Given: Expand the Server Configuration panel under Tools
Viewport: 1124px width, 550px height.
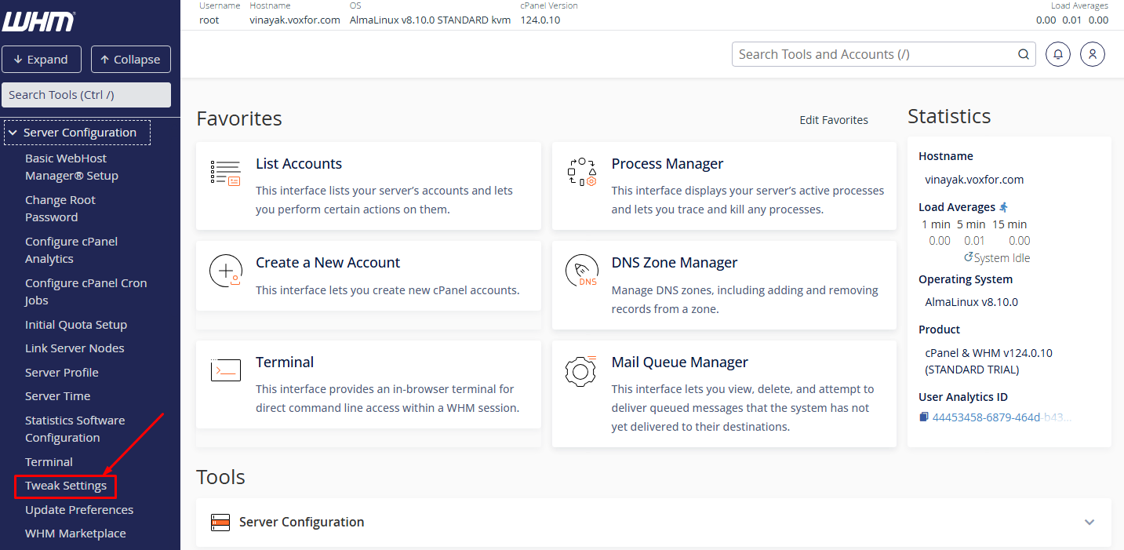Looking at the screenshot, I should tap(1089, 522).
